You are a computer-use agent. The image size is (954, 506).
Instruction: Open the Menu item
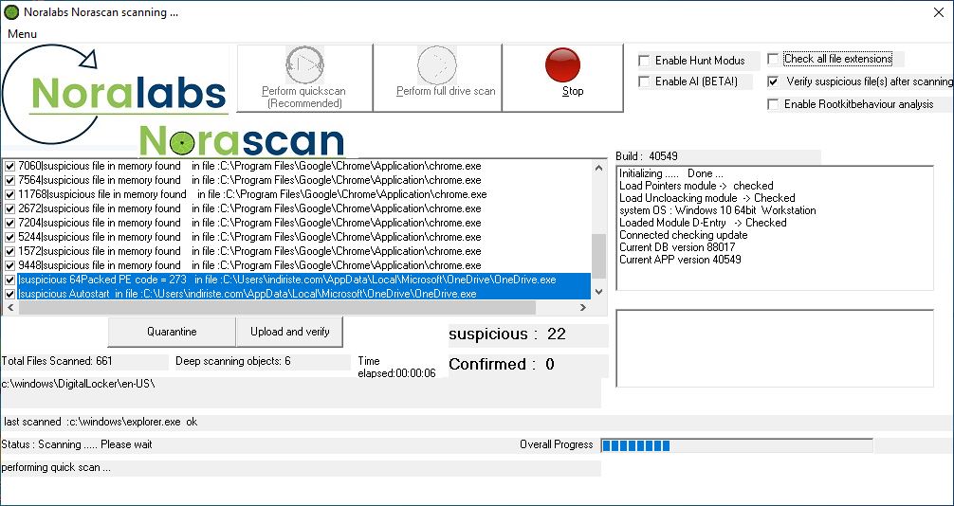[23, 34]
